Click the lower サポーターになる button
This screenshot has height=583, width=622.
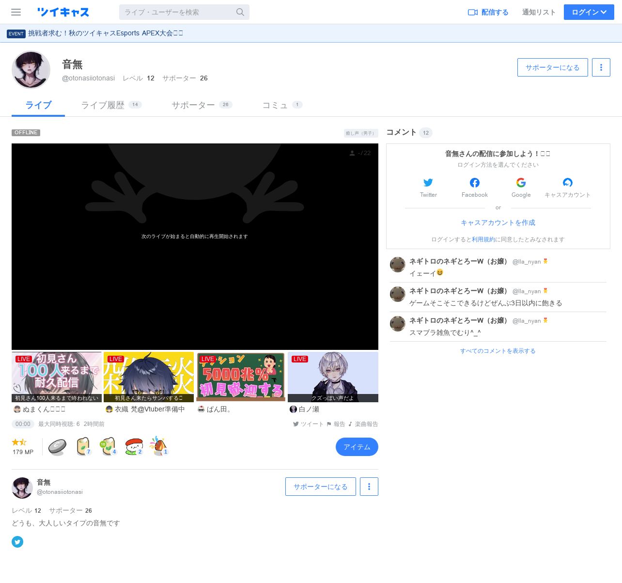[320, 487]
